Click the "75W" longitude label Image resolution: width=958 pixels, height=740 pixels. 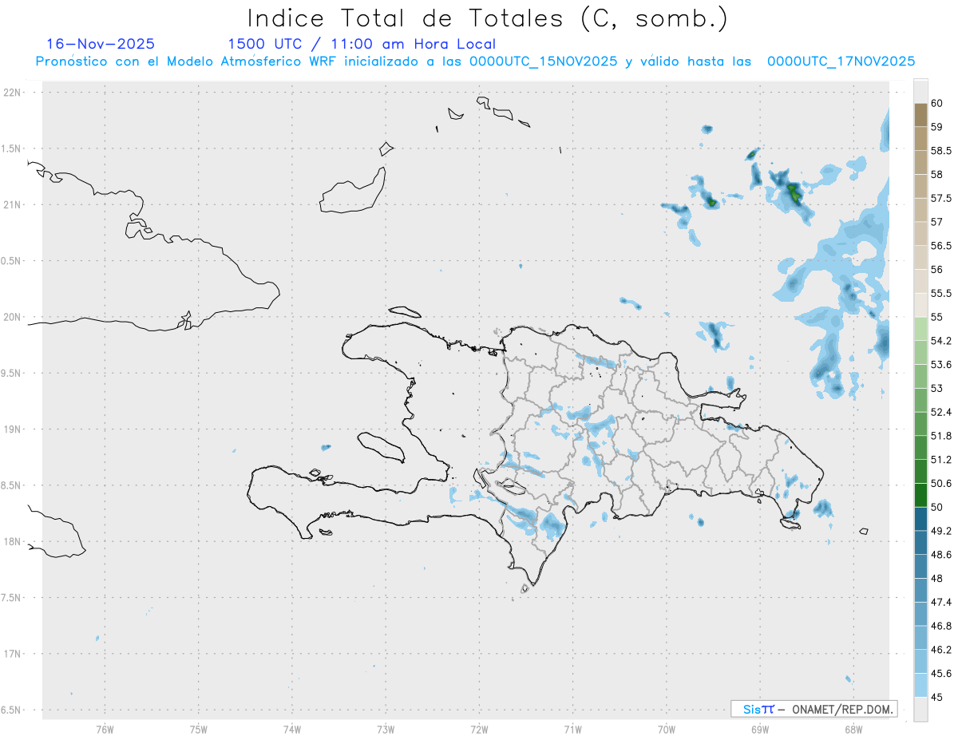pyautogui.click(x=198, y=730)
